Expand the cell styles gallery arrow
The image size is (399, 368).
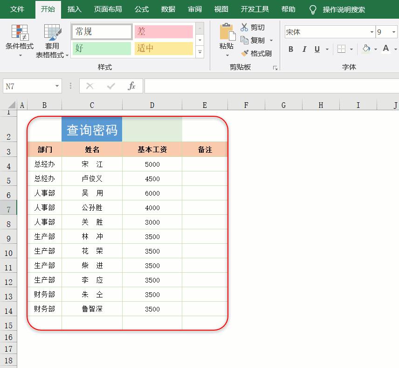click(200, 51)
